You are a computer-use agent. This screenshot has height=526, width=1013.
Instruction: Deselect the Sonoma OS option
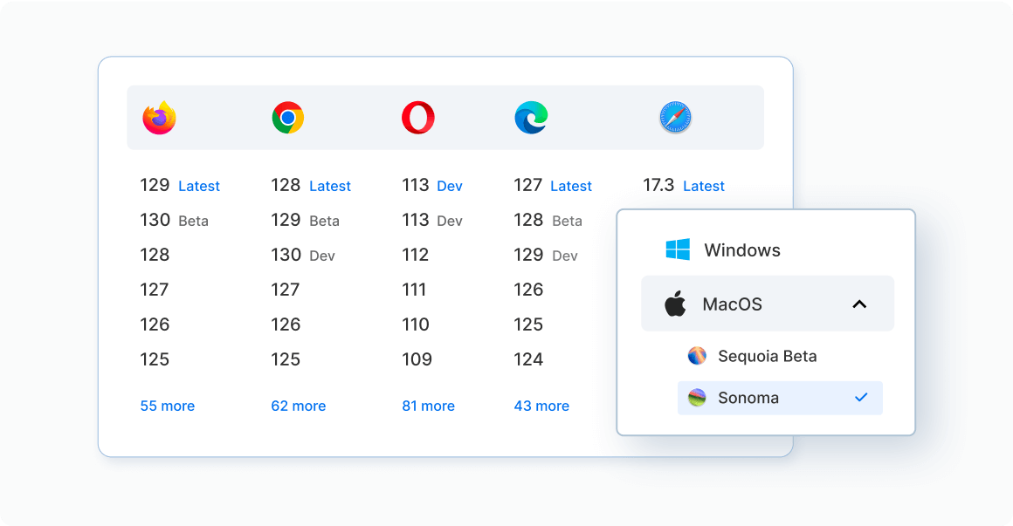click(767, 397)
